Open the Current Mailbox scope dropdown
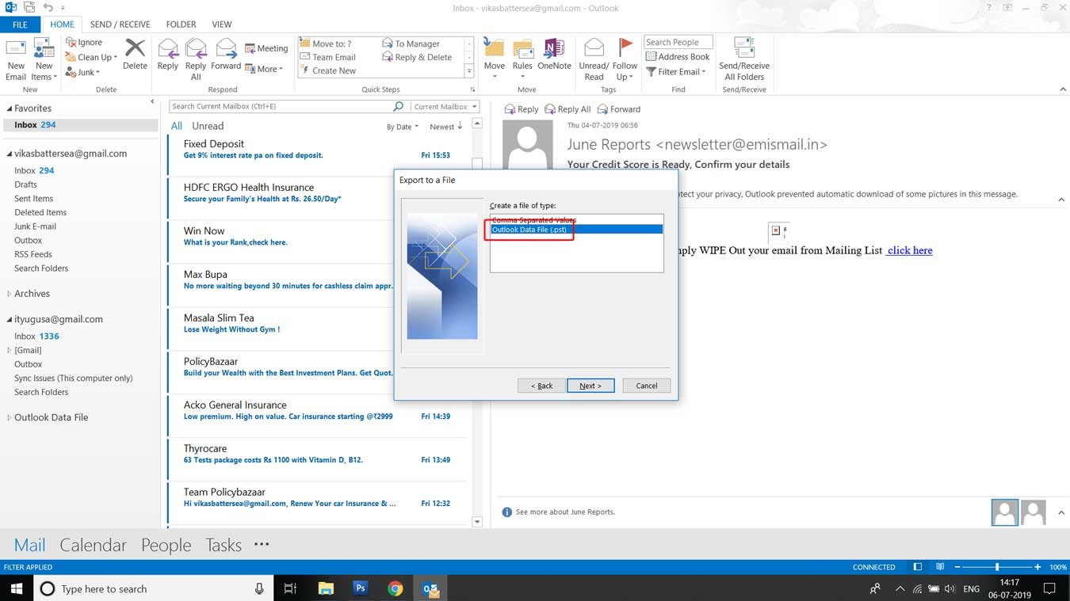1070x601 pixels. [x=445, y=106]
